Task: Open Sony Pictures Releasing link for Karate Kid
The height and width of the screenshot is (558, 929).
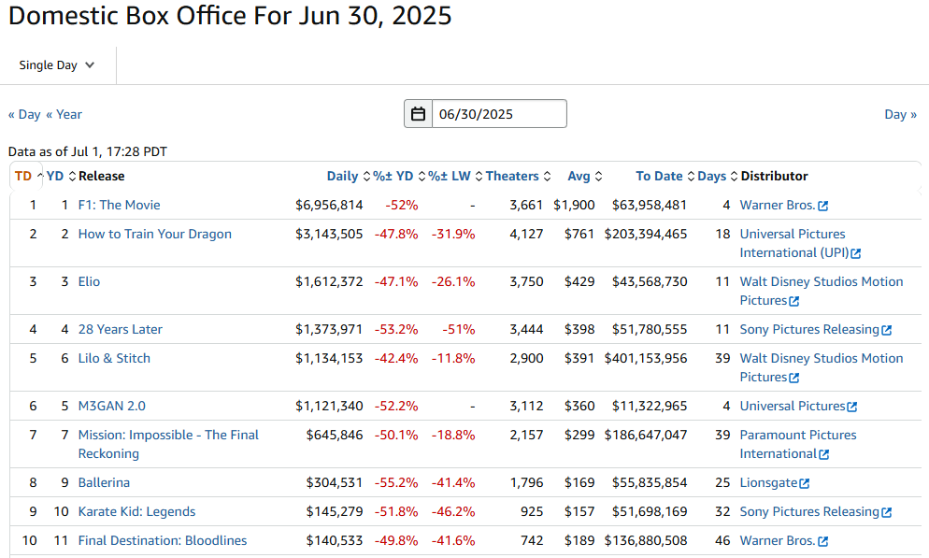Action: [809, 512]
